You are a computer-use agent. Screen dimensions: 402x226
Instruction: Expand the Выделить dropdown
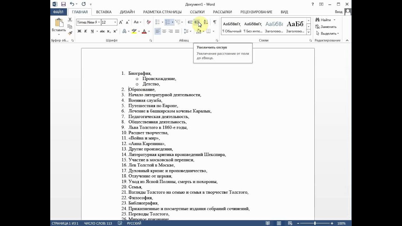tap(328, 33)
